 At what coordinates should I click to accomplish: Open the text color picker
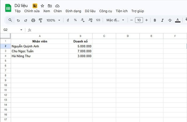pos(177,20)
